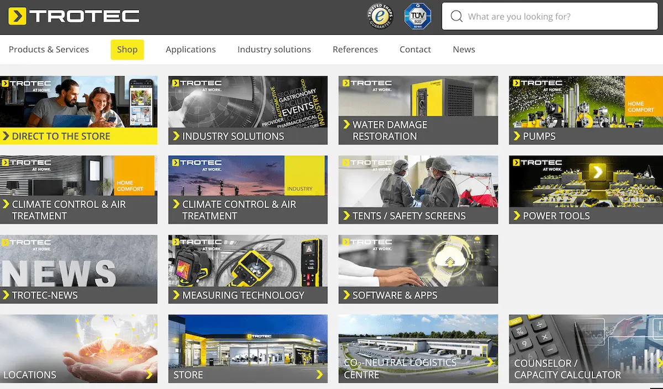Image resolution: width=663 pixels, height=389 pixels.
Task: Open the Applications menu
Action: (191, 50)
